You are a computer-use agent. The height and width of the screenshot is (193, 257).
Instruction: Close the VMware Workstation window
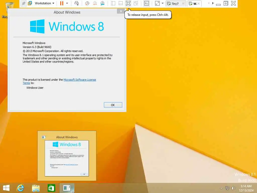(x=233, y=3)
